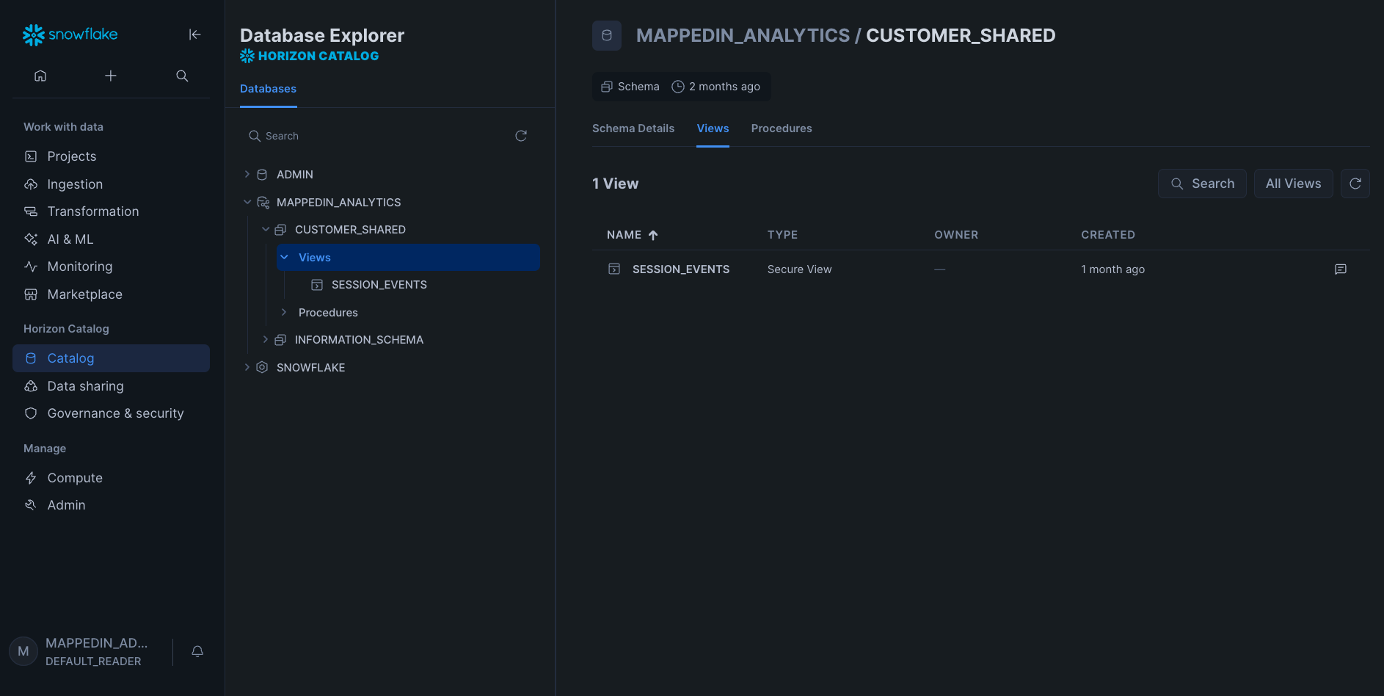This screenshot has height=696, width=1384.
Task: Open Admin under Manage
Action: (x=111, y=505)
